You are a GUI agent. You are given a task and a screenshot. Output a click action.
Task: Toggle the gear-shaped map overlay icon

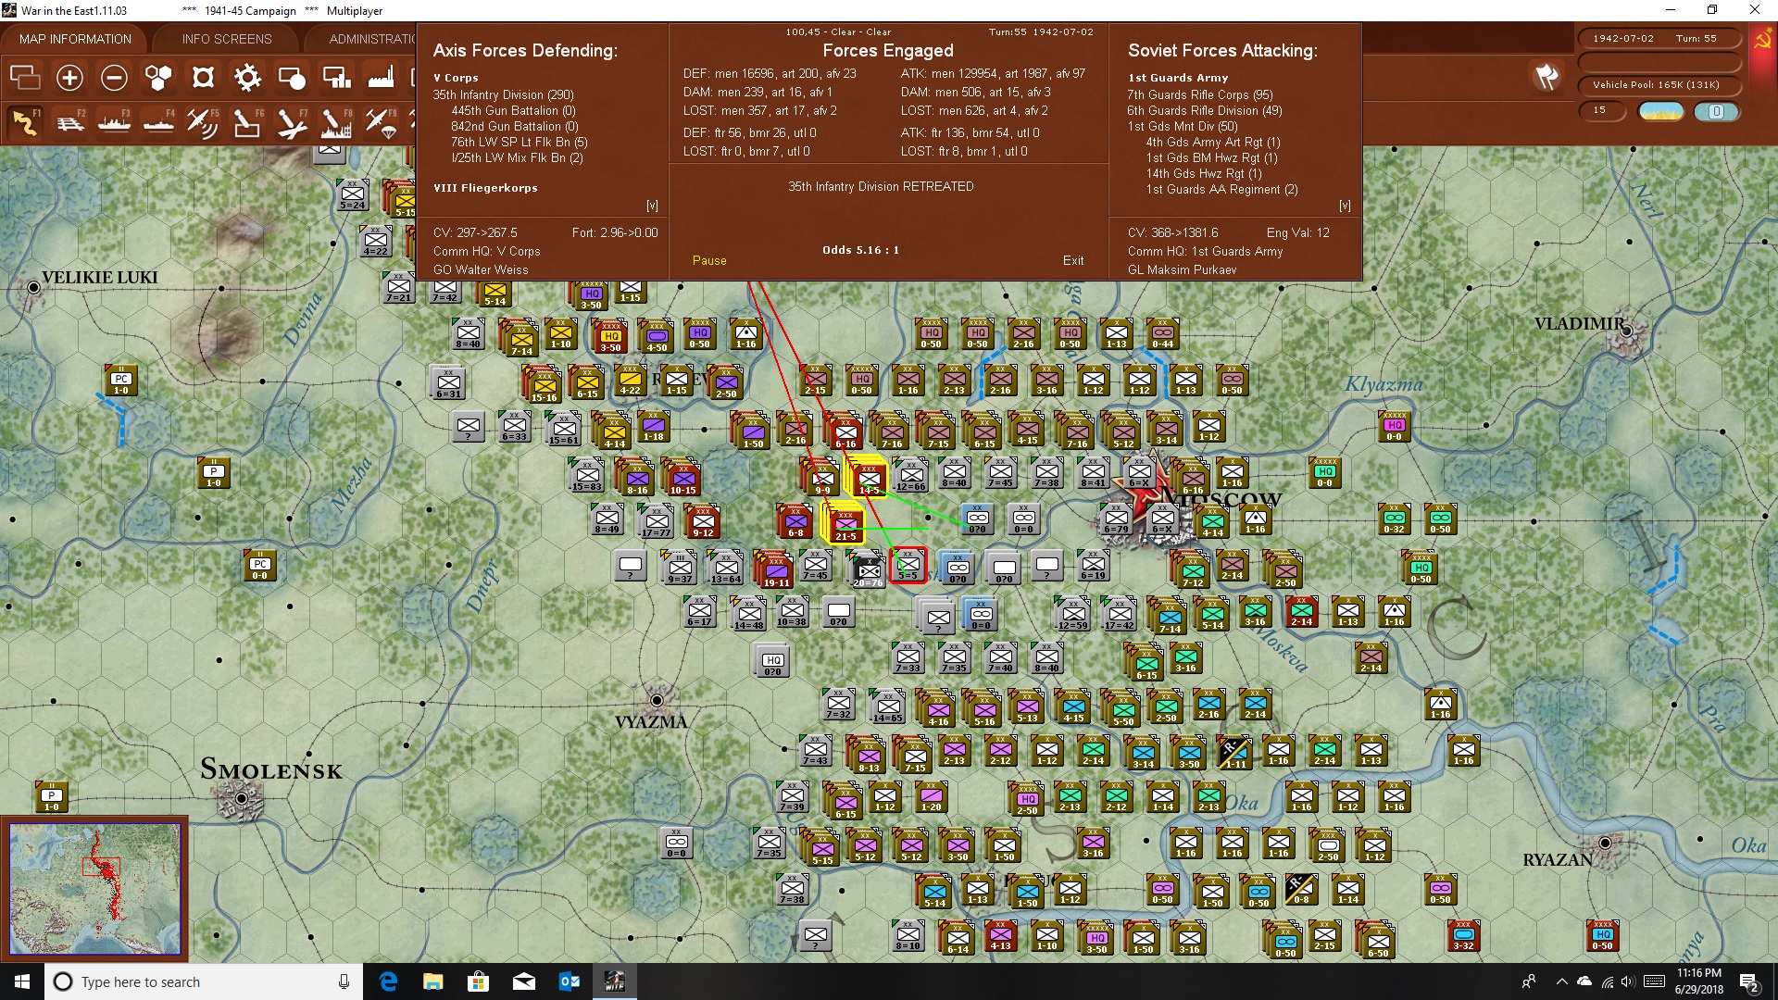pos(247,78)
